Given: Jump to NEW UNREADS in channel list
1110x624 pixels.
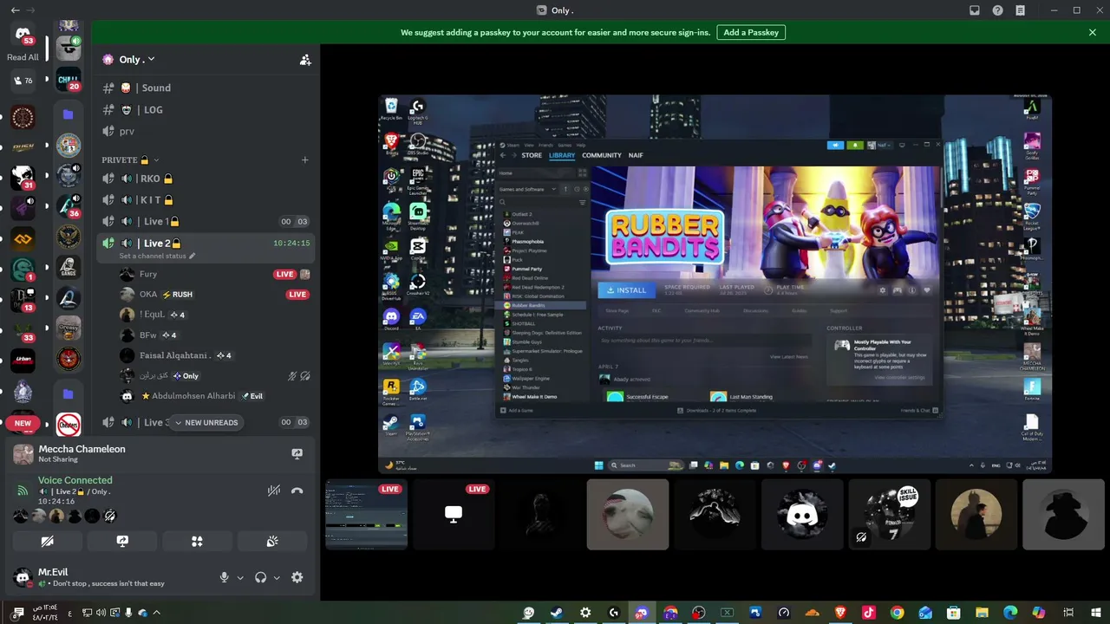Looking at the screenshot, I should tap(206, 423).
